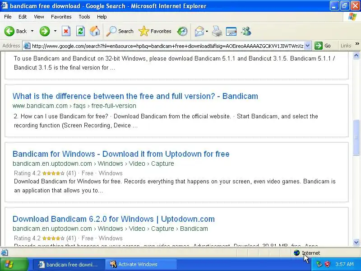This screenshot has height=271, width=361.
Task: Click the page icon in the address bar
Action: pos(27,46)
